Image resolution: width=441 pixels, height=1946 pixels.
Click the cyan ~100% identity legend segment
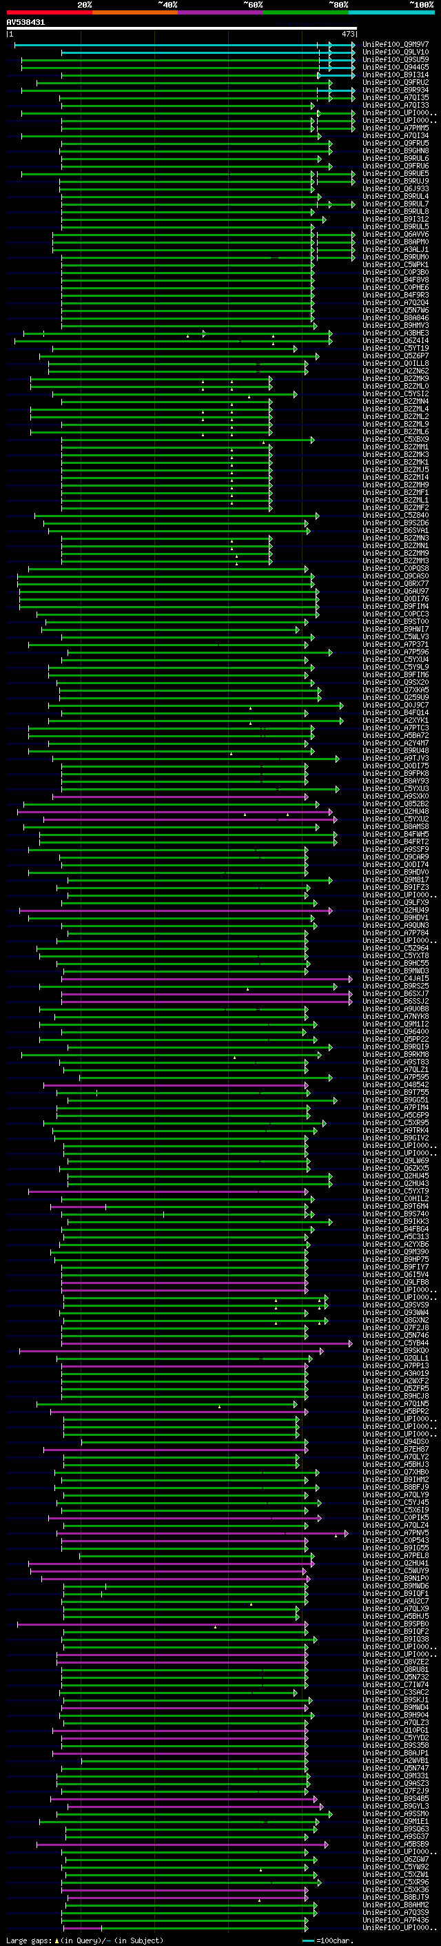click(391, 12)
